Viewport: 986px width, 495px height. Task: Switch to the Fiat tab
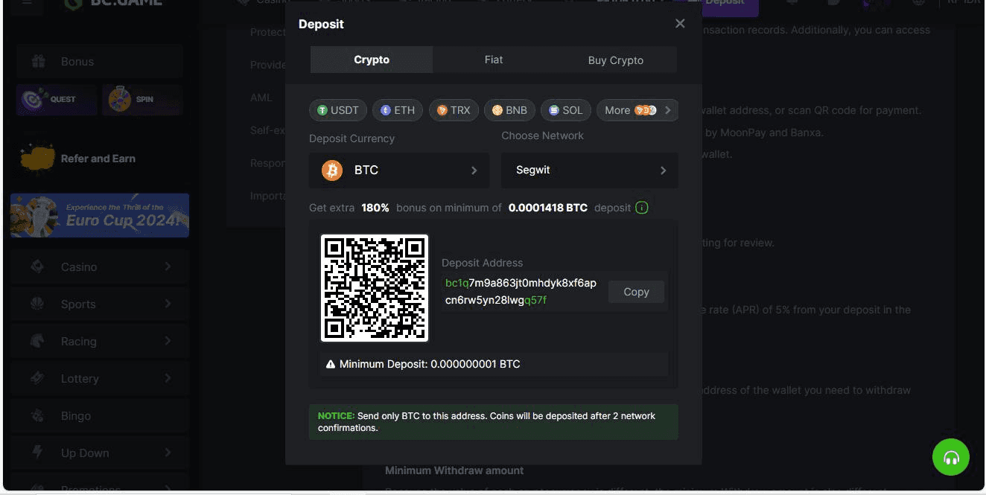tap(493, 60)
